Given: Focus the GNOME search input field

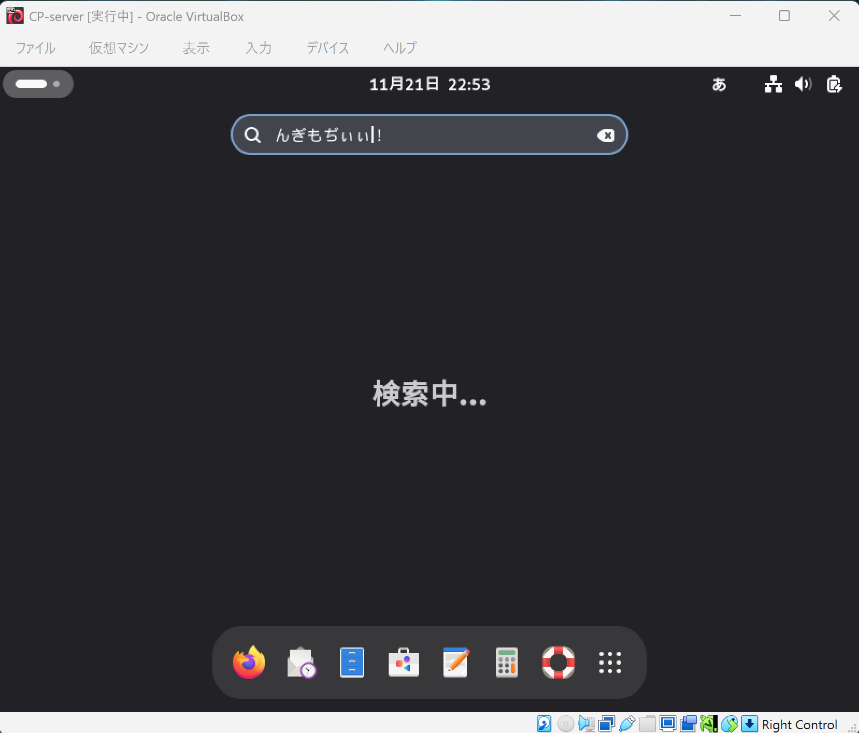Looking at the screenshot, I should click(x=429, y=135).
